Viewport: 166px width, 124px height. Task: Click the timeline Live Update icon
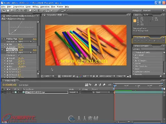pos(86,85)
